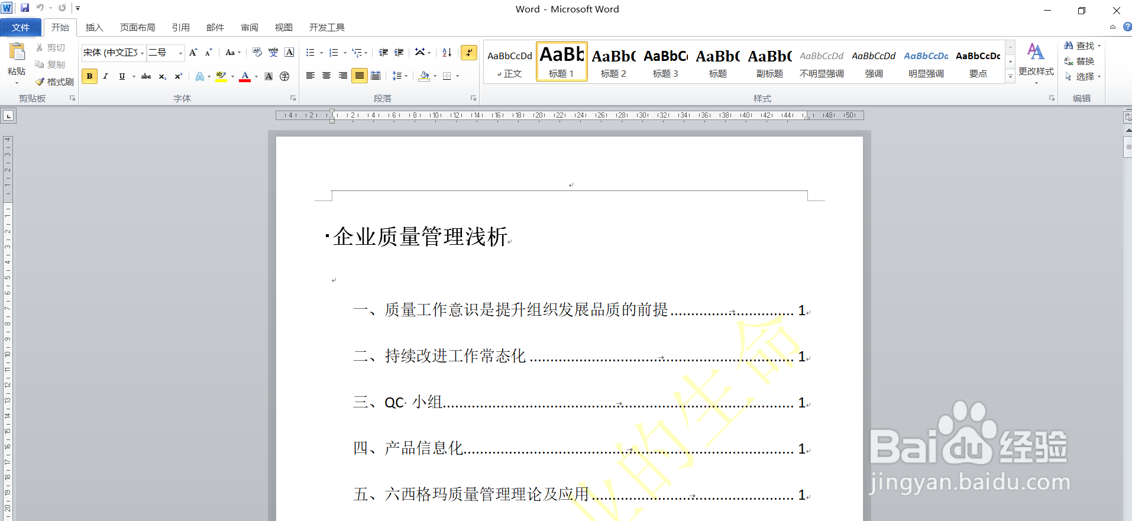This screenshot has width=1132, height=521.
Task: Toggle show/hide paragraph marks
Action: point(469,53)
